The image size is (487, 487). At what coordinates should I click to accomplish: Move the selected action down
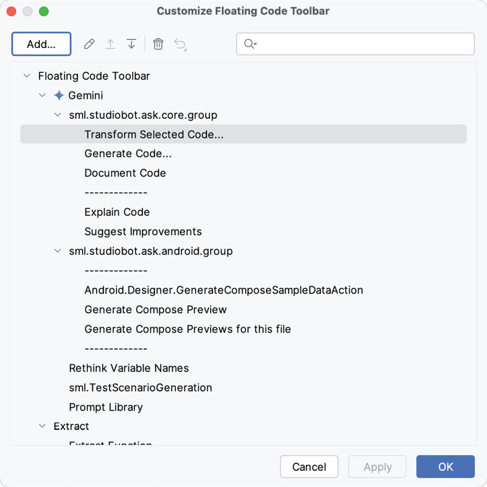pyautogui.click(x=131, y=44)
